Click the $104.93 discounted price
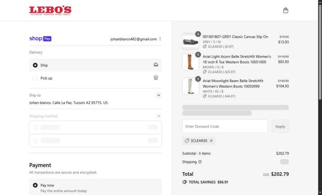 [282, 86]
